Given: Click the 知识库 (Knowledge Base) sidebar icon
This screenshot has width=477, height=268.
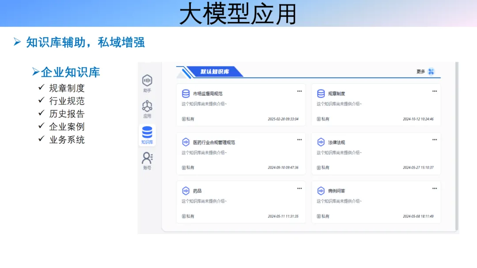Looking at the screenshot, I should point(147,133).
